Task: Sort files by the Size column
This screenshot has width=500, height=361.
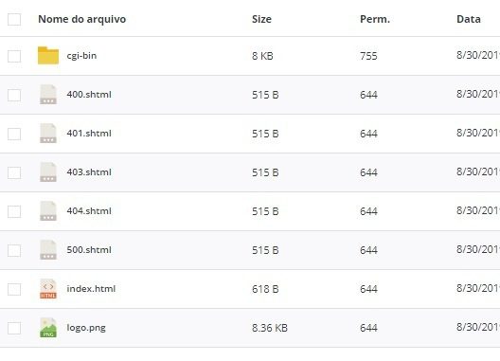Action: coord(261,19)
